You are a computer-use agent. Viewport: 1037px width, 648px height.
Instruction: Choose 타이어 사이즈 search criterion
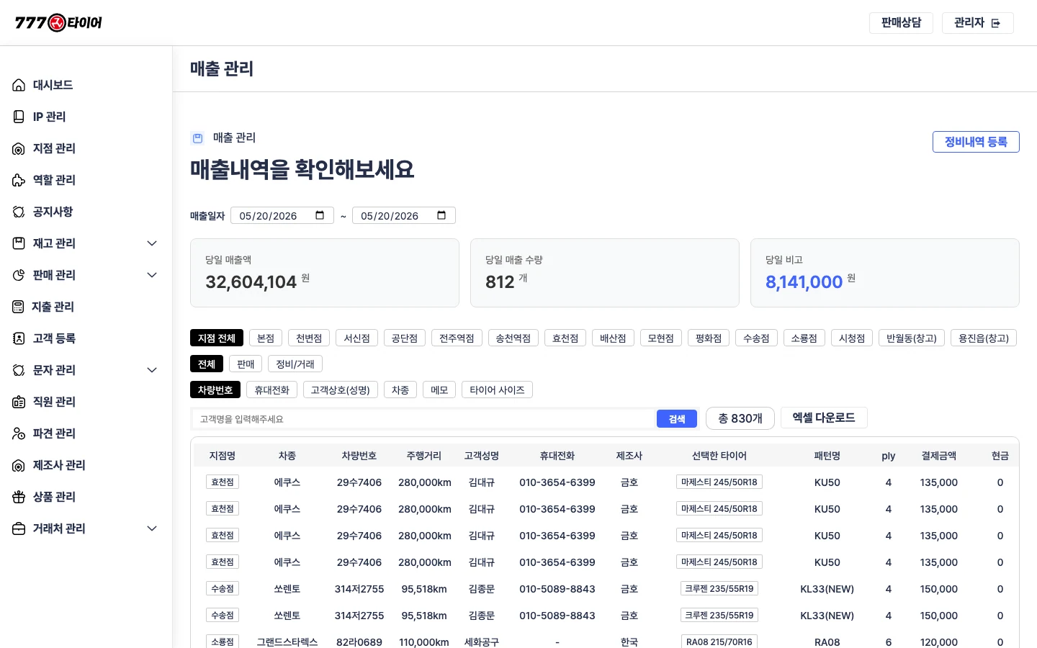coord(497,390)
